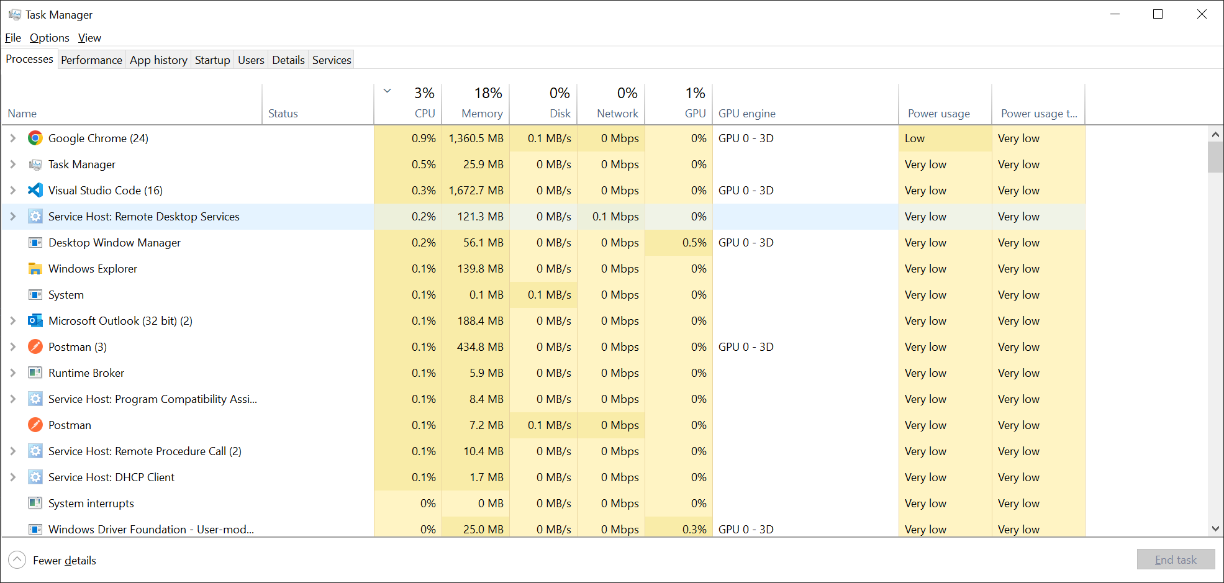Select the System interrupts process row
Screen dimensions: 1224x583
[x=543, y=503]
